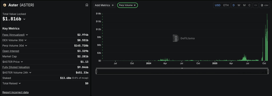Expand Fees (Annualized) details
272x96 pixels.
tap(27, 35)
